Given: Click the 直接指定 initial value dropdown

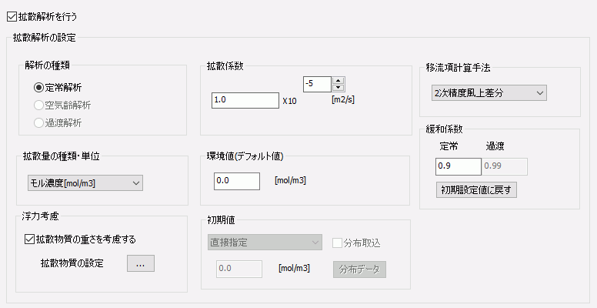Looking at the screenshot, I should tap(264, 242).
